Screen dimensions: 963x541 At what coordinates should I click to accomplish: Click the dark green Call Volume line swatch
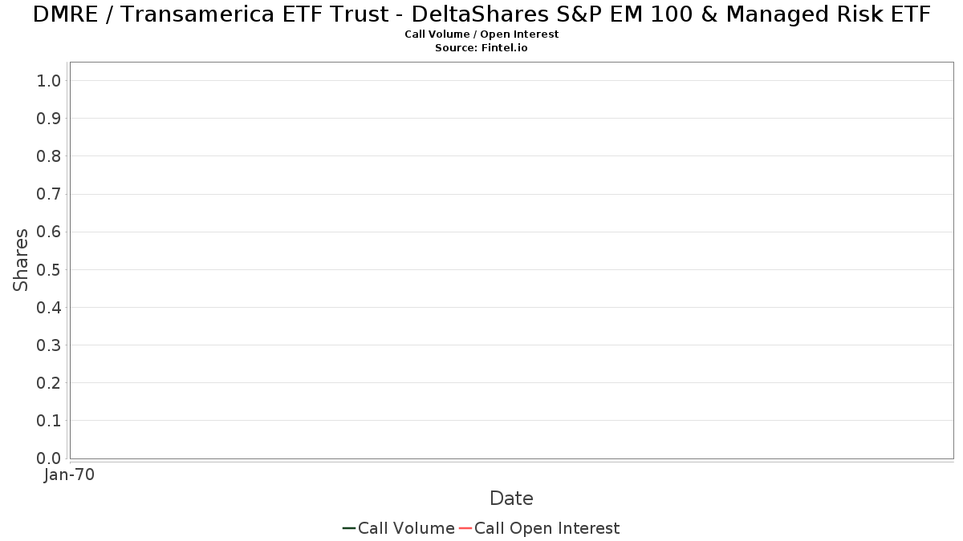pos(349,528)
